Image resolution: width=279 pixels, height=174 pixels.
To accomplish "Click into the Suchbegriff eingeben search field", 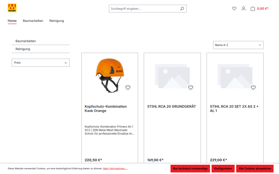I will (x=144, y=8).
